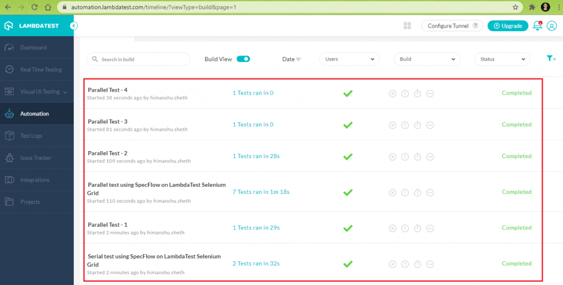Click the browser address bar URL
The image size is (563, 285).
(x=154, y=7)
